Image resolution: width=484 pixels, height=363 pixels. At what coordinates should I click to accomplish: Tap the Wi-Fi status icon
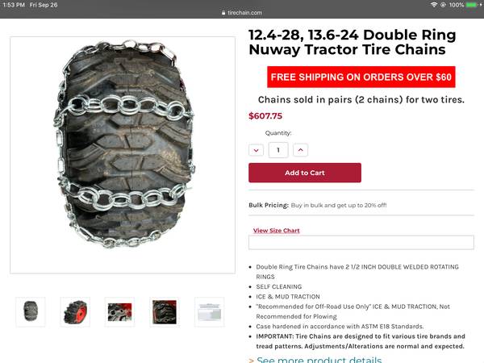434,5
